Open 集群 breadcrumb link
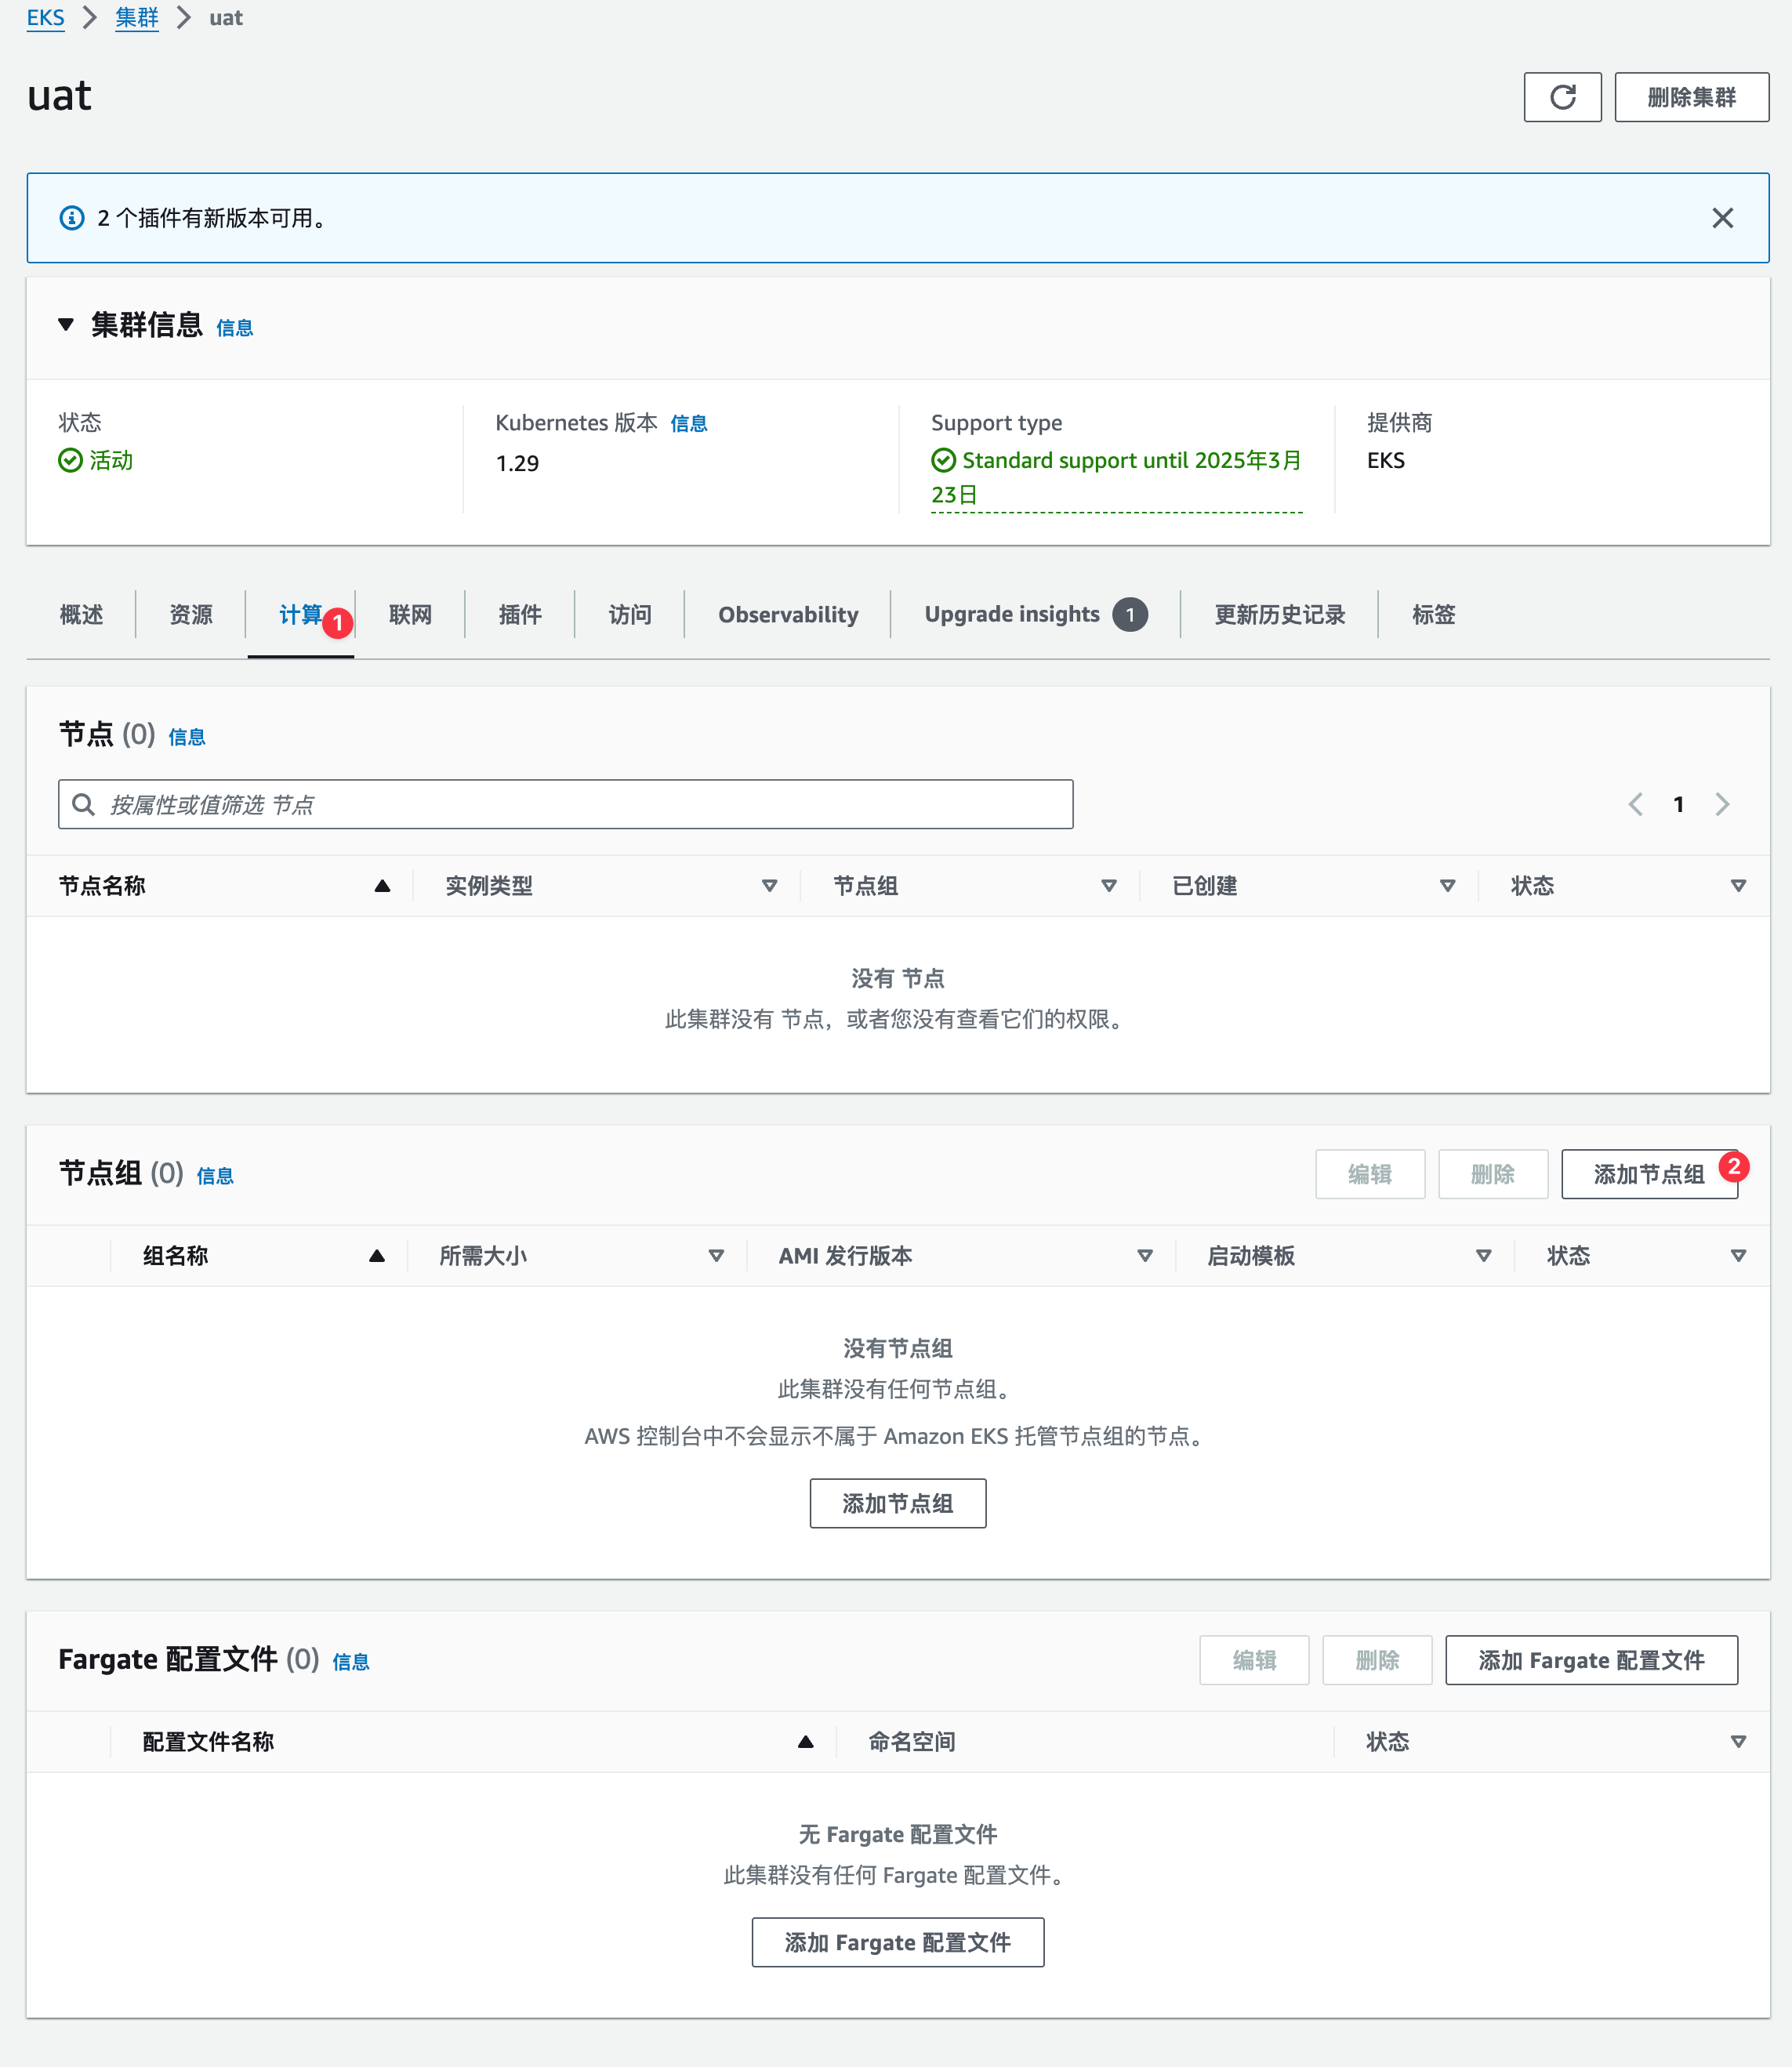1792x2067 pixels. [x=137, y=18]
